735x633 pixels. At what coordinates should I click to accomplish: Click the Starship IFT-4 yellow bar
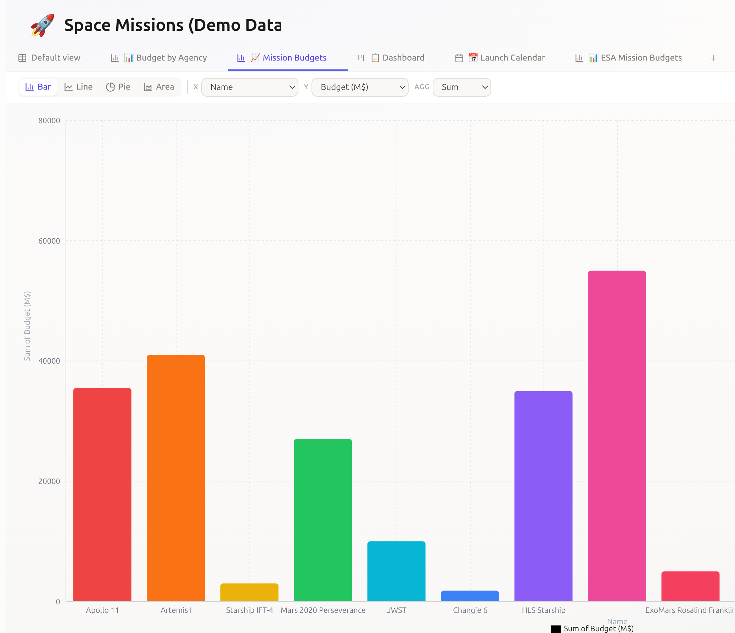[x=249, y=592]
